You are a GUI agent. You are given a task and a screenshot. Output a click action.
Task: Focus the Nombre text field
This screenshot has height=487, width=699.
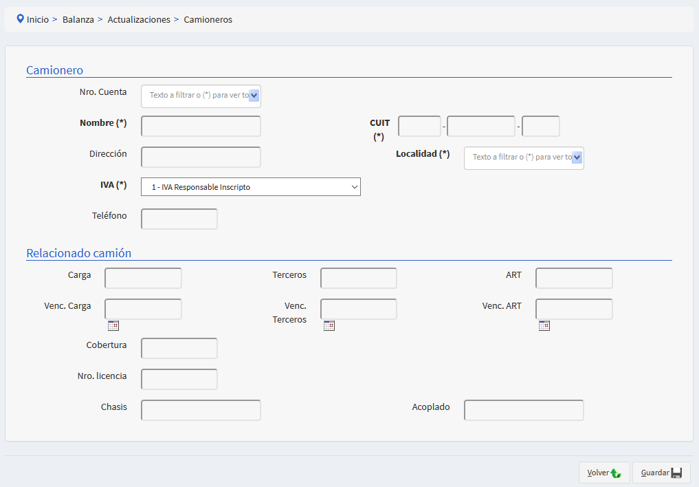coord(201,127)
